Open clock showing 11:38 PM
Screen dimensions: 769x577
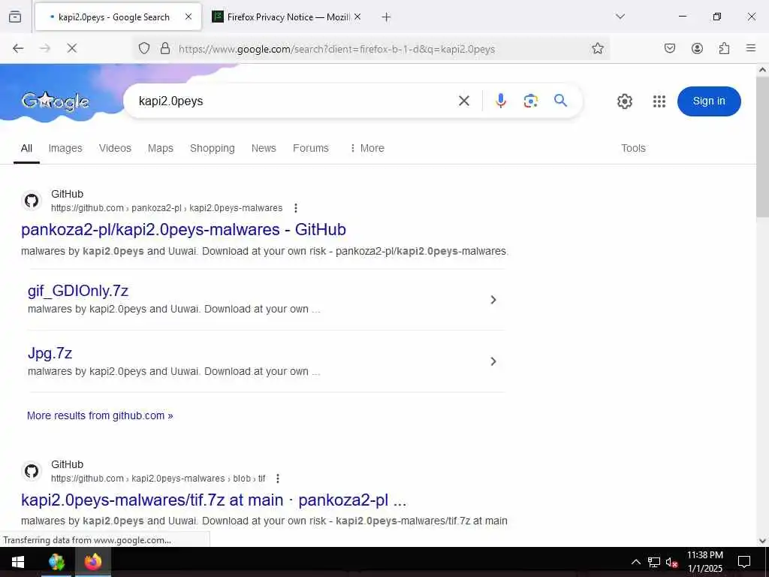[704, 562]
